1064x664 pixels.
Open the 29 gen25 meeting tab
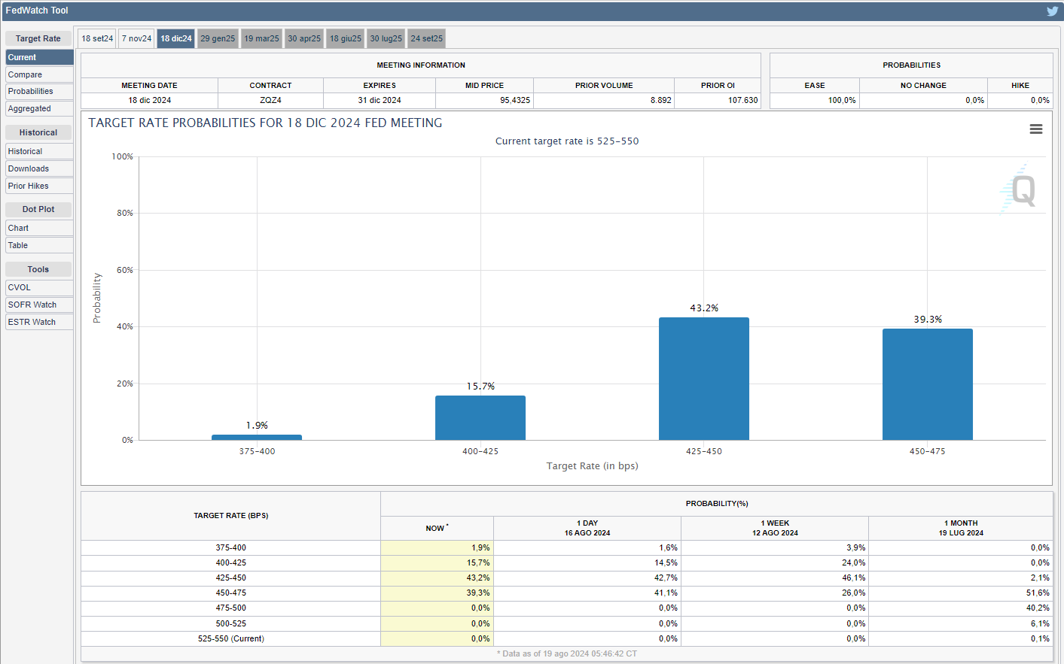coord(218,38)
